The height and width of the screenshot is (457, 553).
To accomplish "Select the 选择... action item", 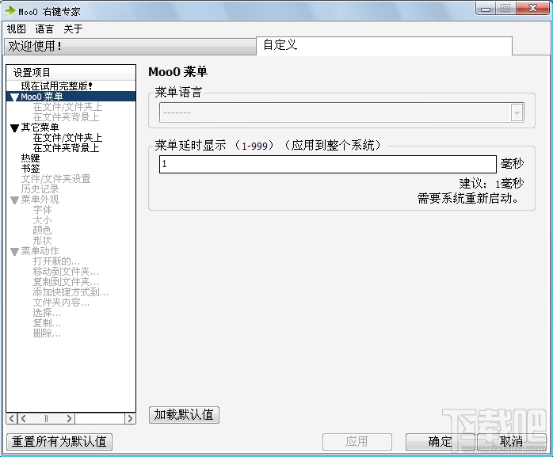I will tap(47, 312).
